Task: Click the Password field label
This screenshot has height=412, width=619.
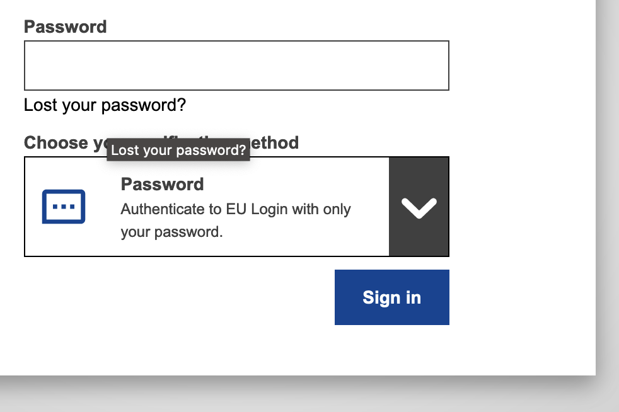Action: pos(64,26)
